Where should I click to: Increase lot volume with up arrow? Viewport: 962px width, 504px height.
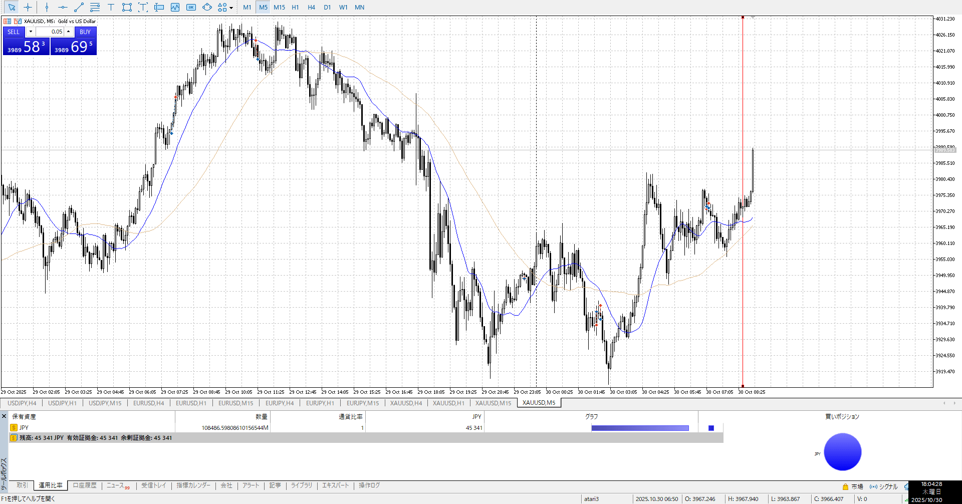point(69,32)
